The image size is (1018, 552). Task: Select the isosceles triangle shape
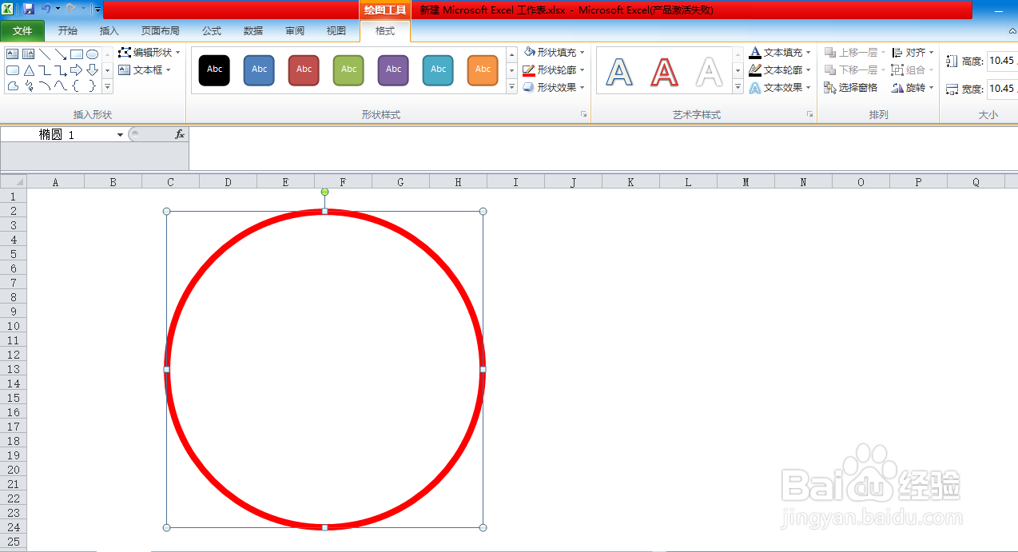(x=29, y=70)
